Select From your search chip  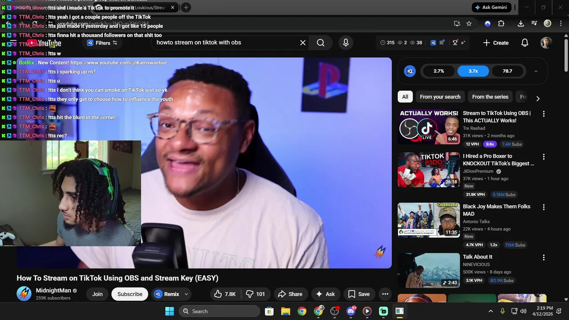coord(440,97)
